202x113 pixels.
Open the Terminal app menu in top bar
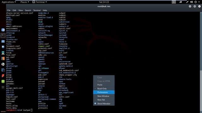[x=39, y=2]
